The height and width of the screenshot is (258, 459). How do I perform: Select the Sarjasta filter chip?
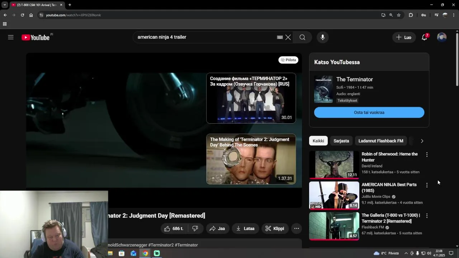341,141
